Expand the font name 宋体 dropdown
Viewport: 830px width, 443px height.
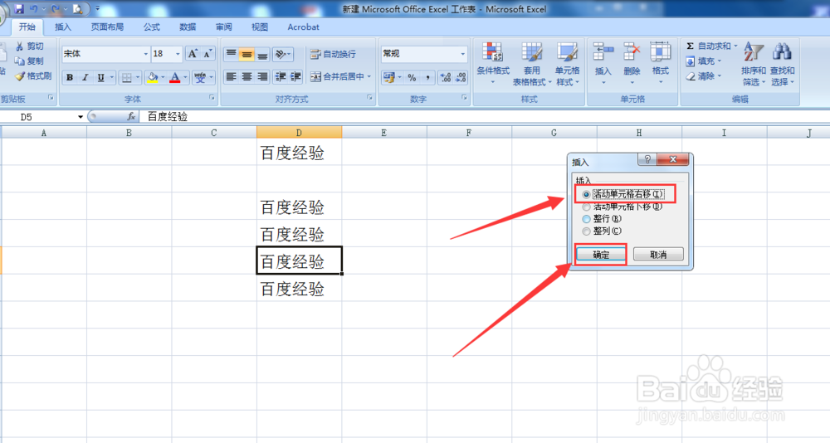click(145, 54)
